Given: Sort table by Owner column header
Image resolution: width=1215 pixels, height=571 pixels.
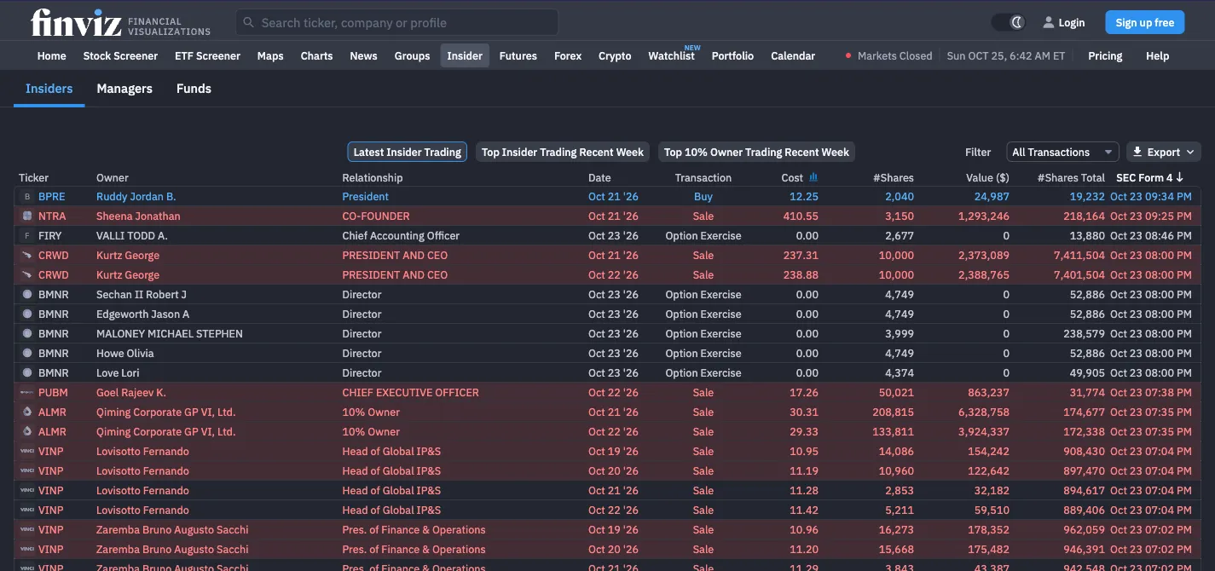Looking at the screenshot, I should (112, 177).
